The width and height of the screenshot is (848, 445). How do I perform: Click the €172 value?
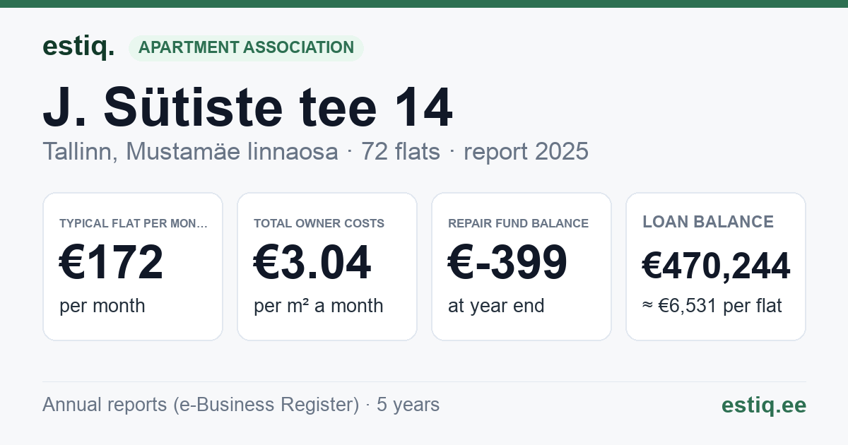(x=112, y=262)
